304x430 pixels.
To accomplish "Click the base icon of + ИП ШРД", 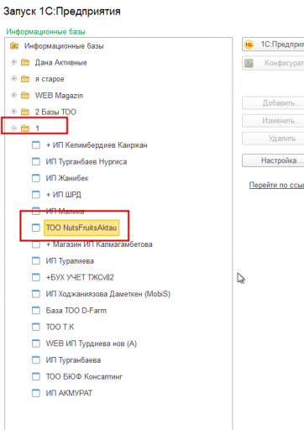I will 36,194.
